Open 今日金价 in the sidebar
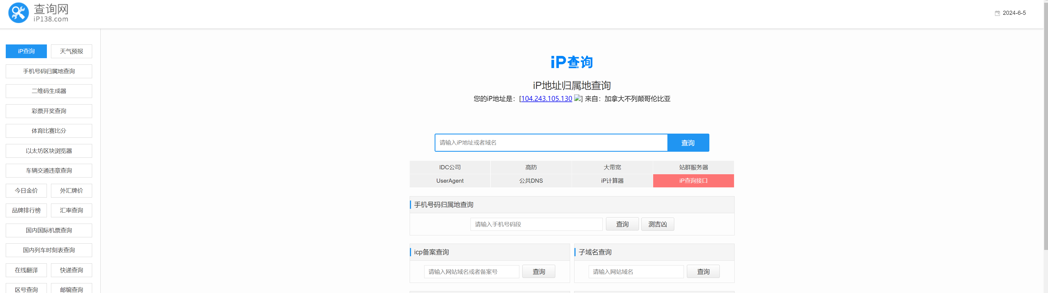 (x=26, y=190)
